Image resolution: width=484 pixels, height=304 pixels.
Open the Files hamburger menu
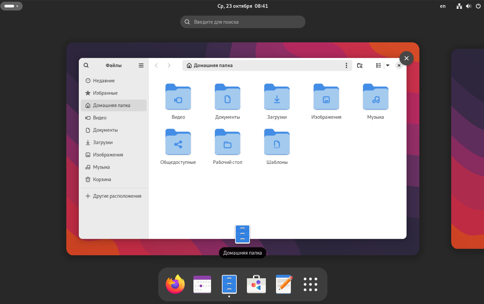pyautogui.click(x=141, y=65)
